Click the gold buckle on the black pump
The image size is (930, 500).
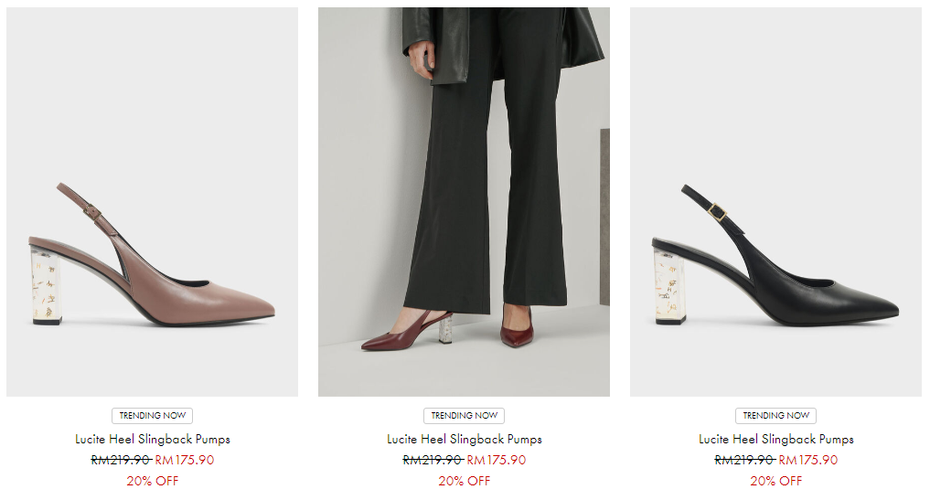coord(718,213)
